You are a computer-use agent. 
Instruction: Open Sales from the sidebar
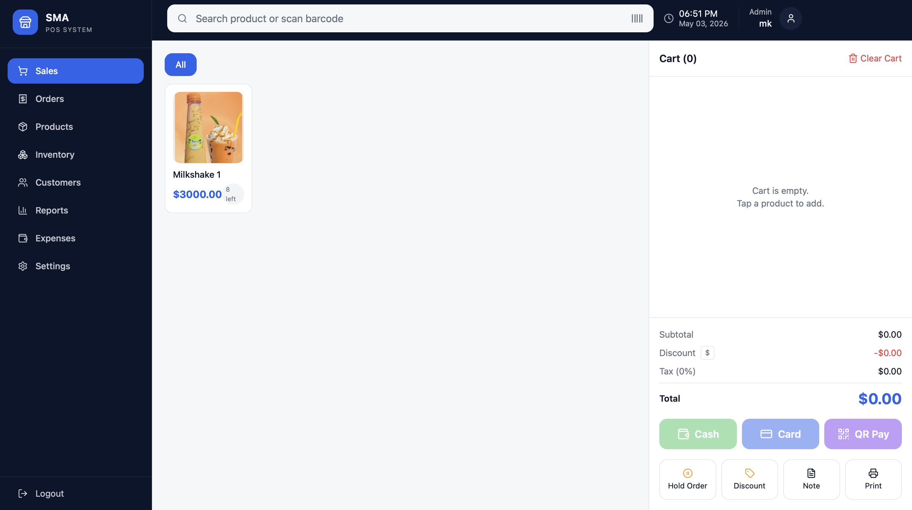tap(75, 71)
